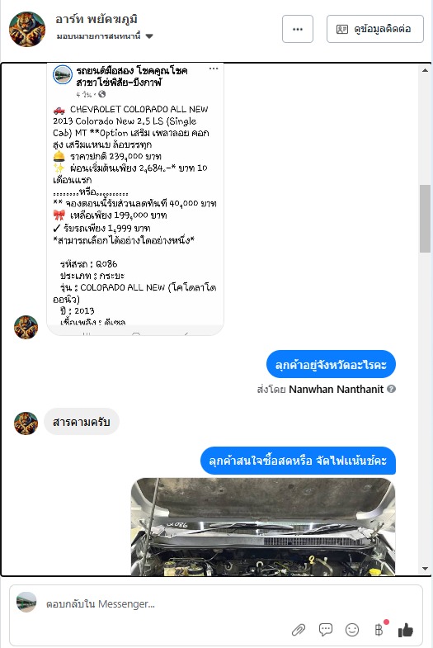Click the shared post three-dot menu
Image resolution: width=433 pixels, height=648 pixels.
coord(214,69)
